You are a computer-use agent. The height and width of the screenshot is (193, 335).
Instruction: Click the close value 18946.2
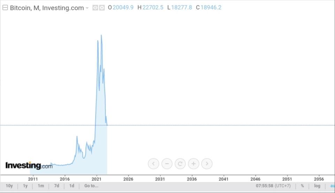coord(211,7)
